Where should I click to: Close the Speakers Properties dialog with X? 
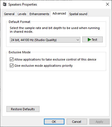(108, 4)
